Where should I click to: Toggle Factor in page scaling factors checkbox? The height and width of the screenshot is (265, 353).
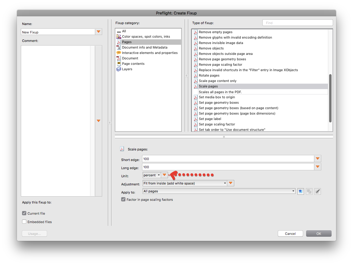[123, 199]
